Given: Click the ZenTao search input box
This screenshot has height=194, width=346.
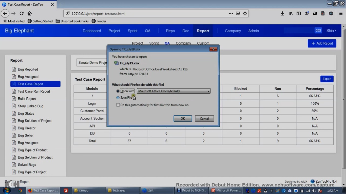Looking at the screenshot, I should (299, 31).
